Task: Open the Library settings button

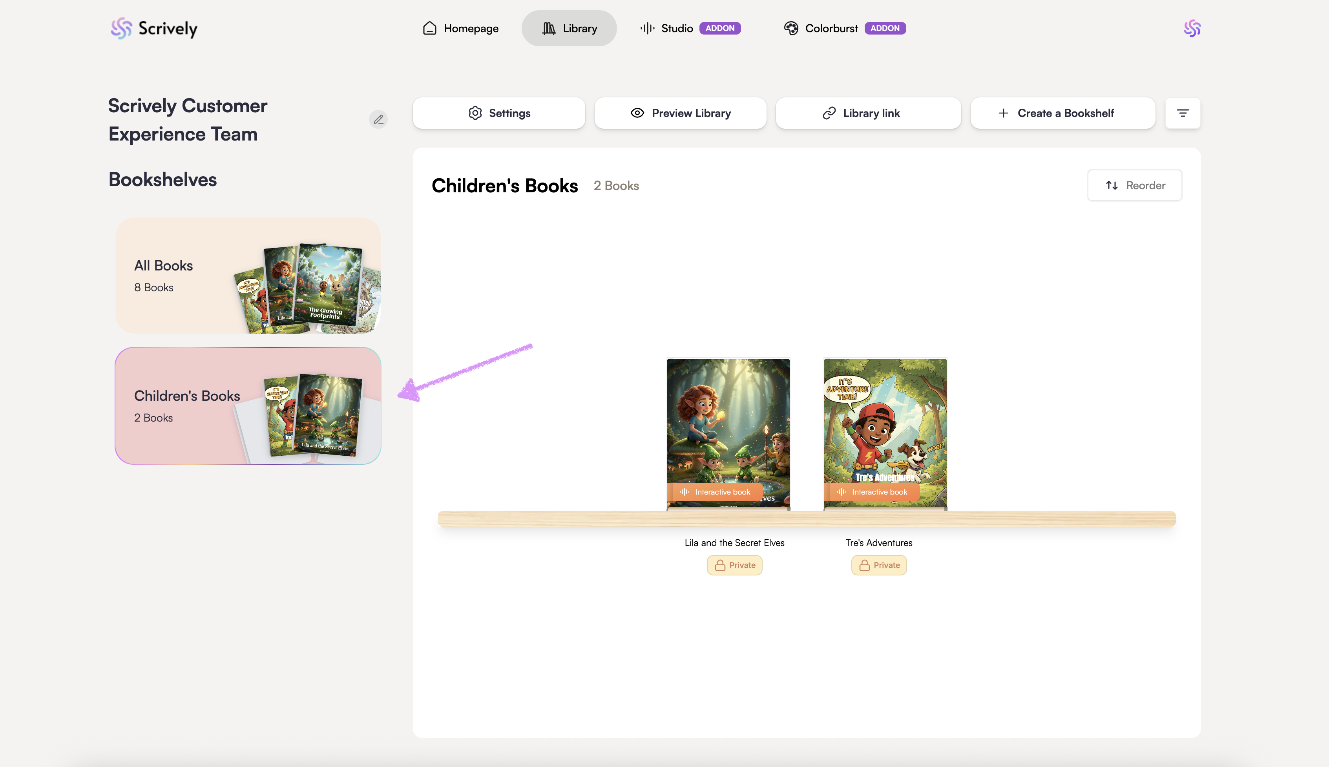Action: [x=499, y=113]
